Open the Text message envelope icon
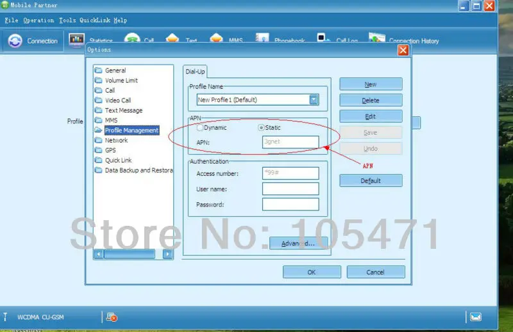This screenshot has width=513, height=332. tap(172, 38)
